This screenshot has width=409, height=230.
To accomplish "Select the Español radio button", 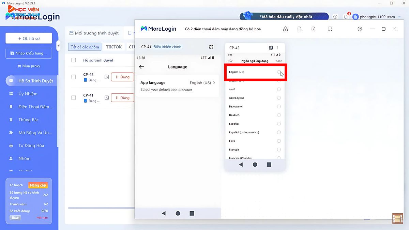I will (279, 124).
